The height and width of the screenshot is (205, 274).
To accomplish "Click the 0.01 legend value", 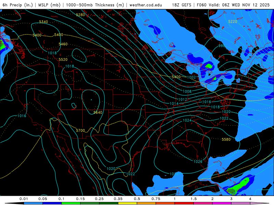I will coord(24,199).
